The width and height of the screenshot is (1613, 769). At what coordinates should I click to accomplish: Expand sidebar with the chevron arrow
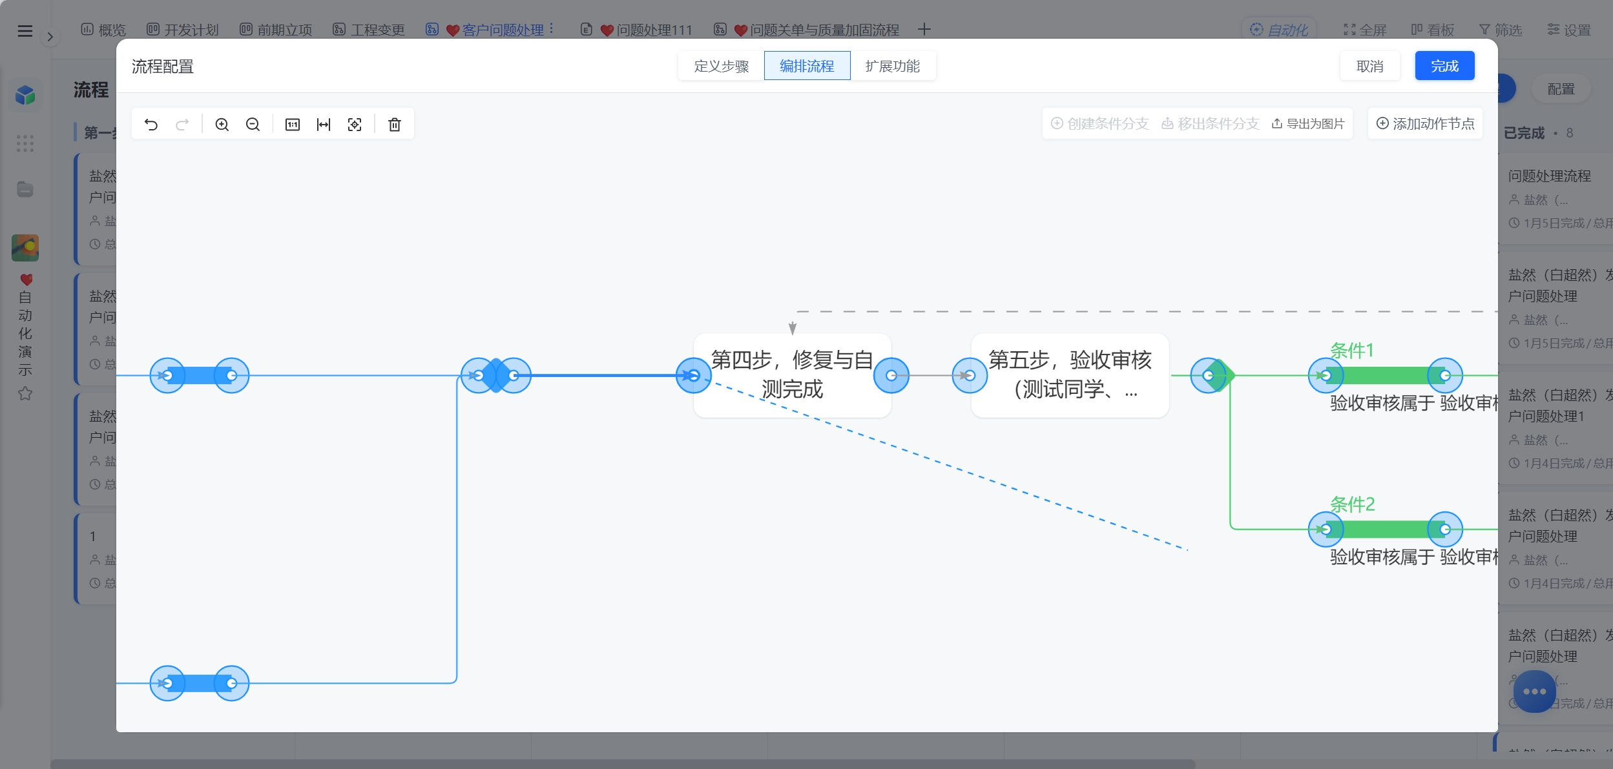[50, 37]
